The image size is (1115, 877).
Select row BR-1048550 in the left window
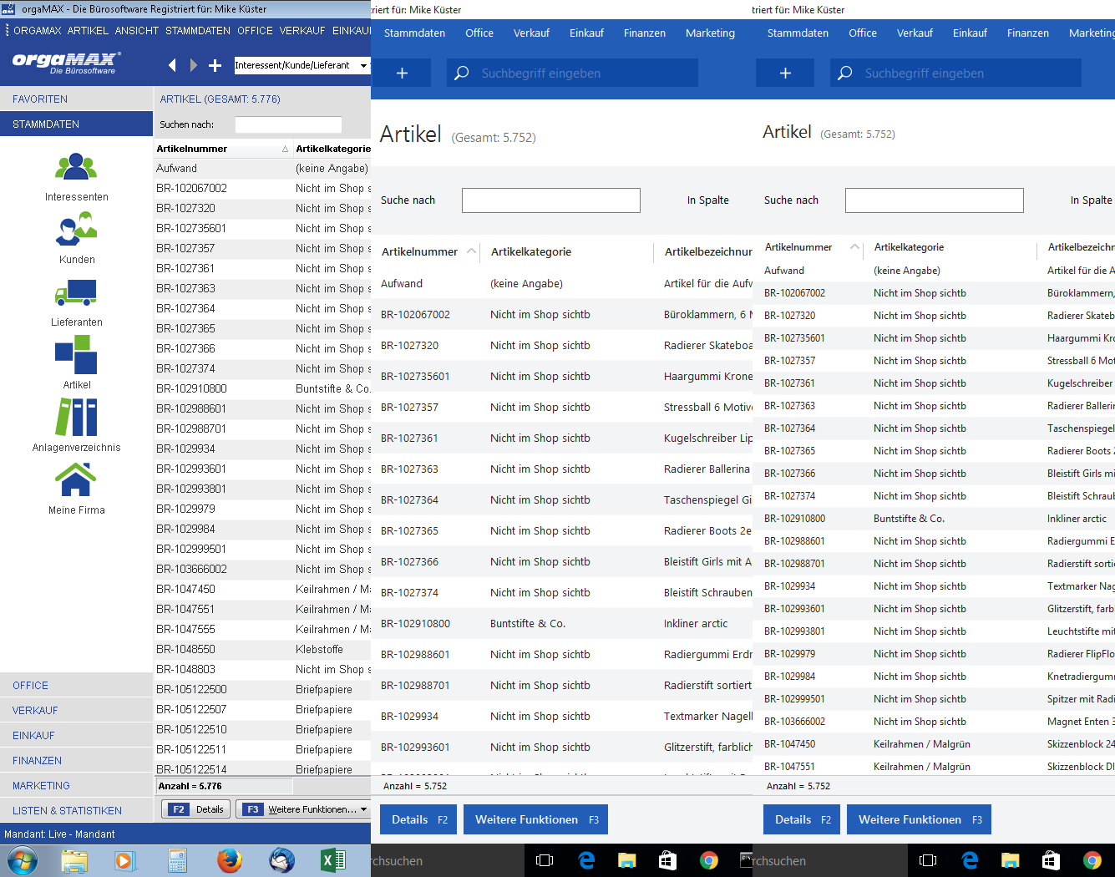[x=262, y=649]
